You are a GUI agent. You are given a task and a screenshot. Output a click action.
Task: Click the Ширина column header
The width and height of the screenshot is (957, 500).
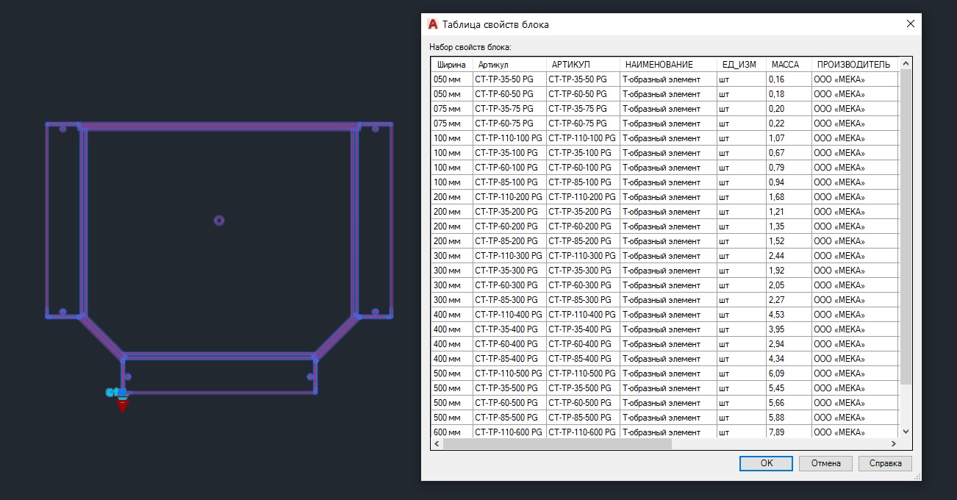pos(451,65)
